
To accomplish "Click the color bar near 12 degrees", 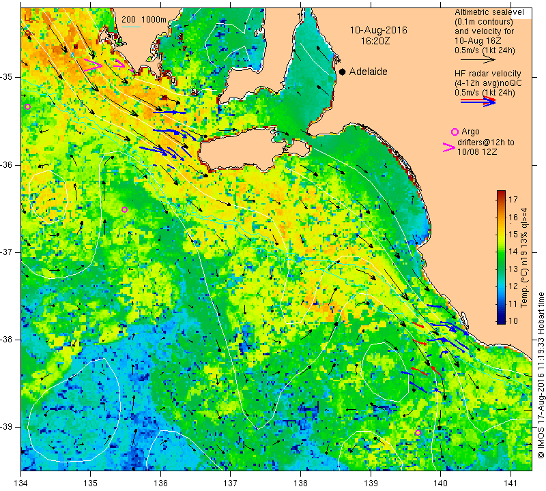I will (x=501, y=286).
